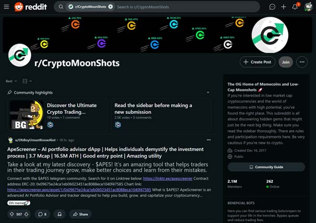
Task: Open the monkey BG highlight thumbnail
Action: coord(26,115)
